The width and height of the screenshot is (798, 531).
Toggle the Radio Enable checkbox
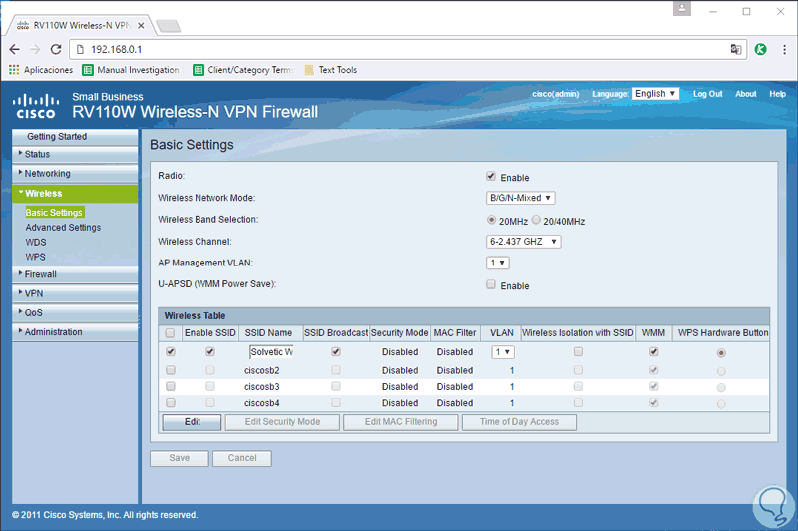(x=491, y=176)
